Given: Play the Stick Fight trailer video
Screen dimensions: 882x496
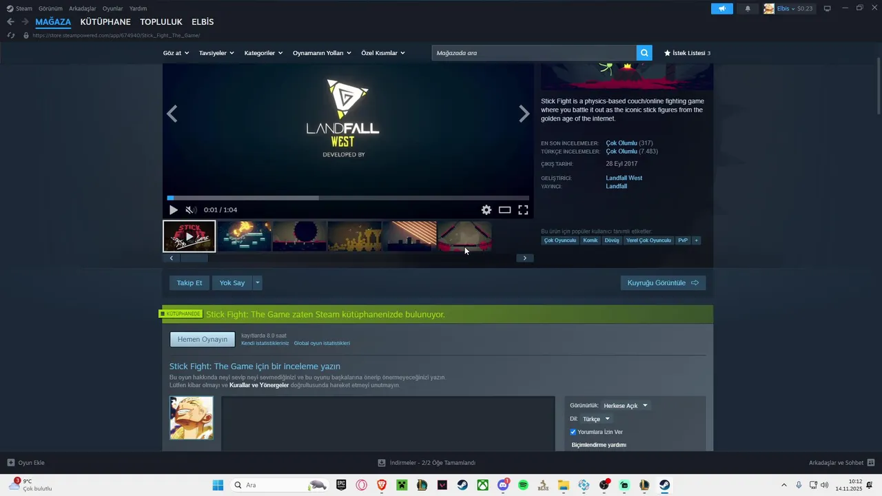Looking at the screenshot, I should (174, 210).
